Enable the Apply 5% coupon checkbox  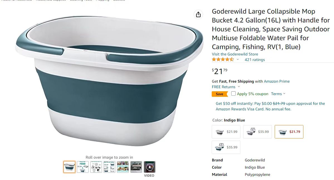point(233,94)
